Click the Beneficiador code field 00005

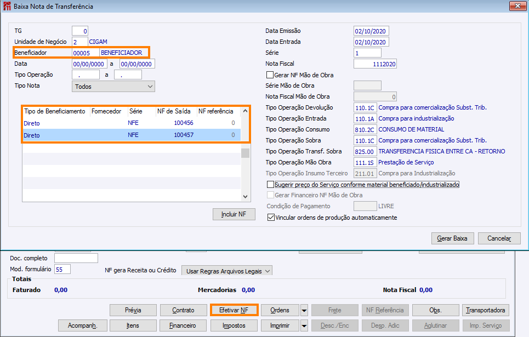pos(86,53)
